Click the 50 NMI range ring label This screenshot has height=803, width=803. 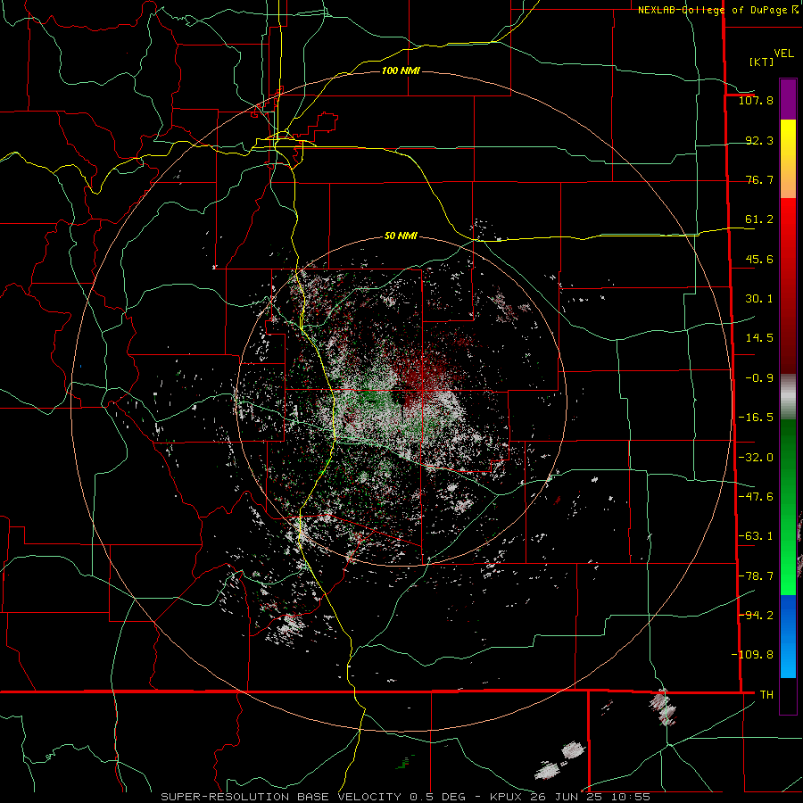(x=401, y=236)
